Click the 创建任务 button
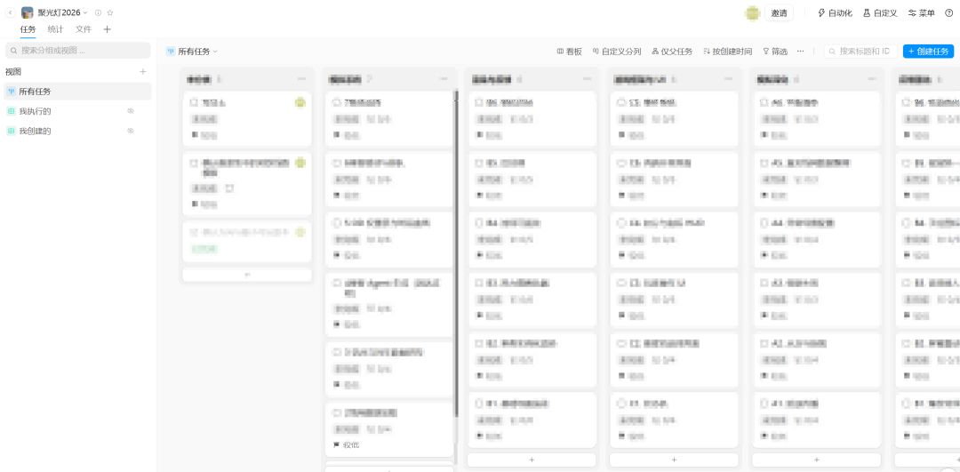The image size is (960, 472). [x=928, y=52]
